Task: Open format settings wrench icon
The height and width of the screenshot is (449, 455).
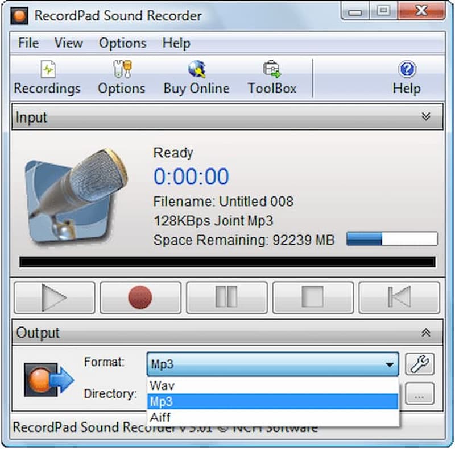Action: coord(419,364)
